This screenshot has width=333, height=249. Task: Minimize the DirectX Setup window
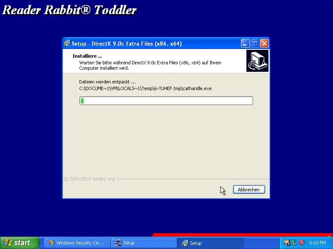(245, 44)
